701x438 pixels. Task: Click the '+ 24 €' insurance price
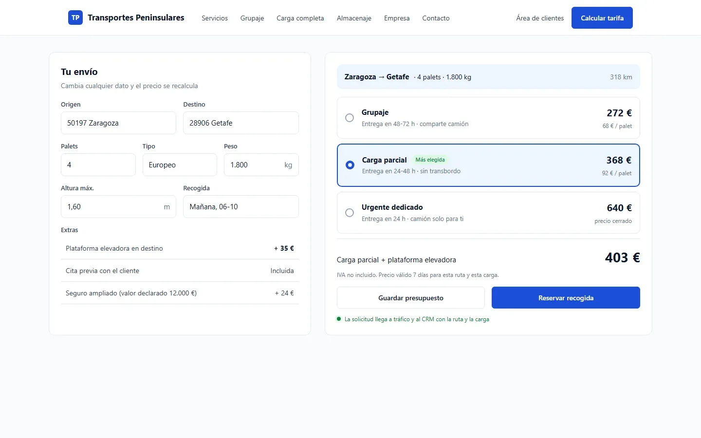[284, 293]
